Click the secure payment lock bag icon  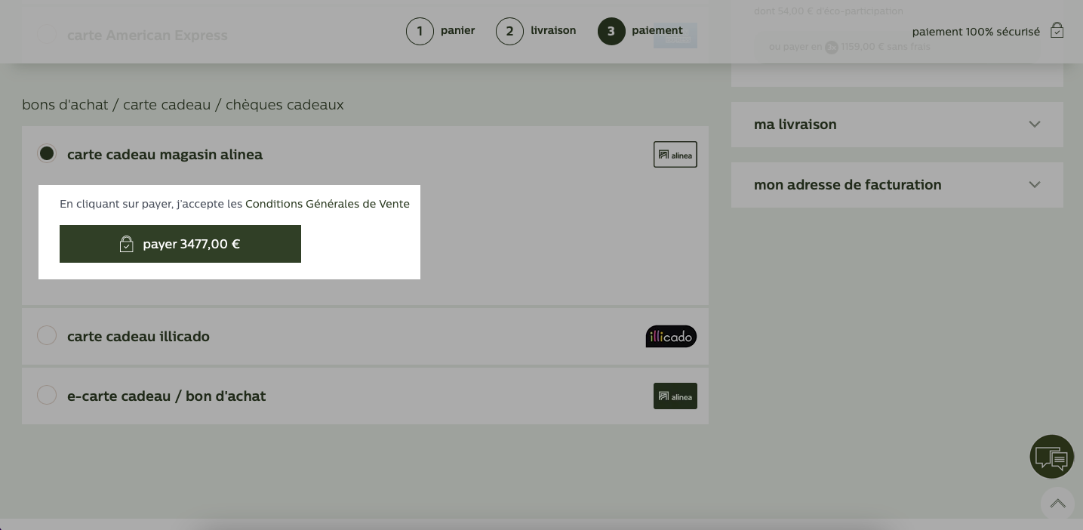tap(1057, 31)
